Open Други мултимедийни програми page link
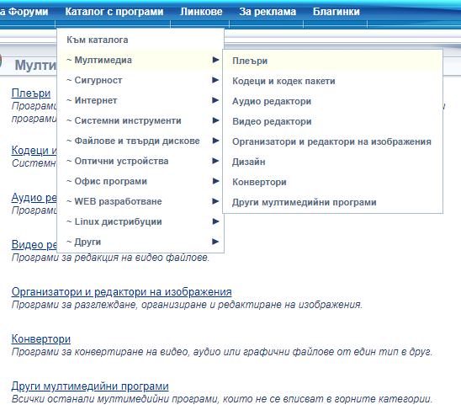Viewport: 461px width, 410px height. (90, 386)
